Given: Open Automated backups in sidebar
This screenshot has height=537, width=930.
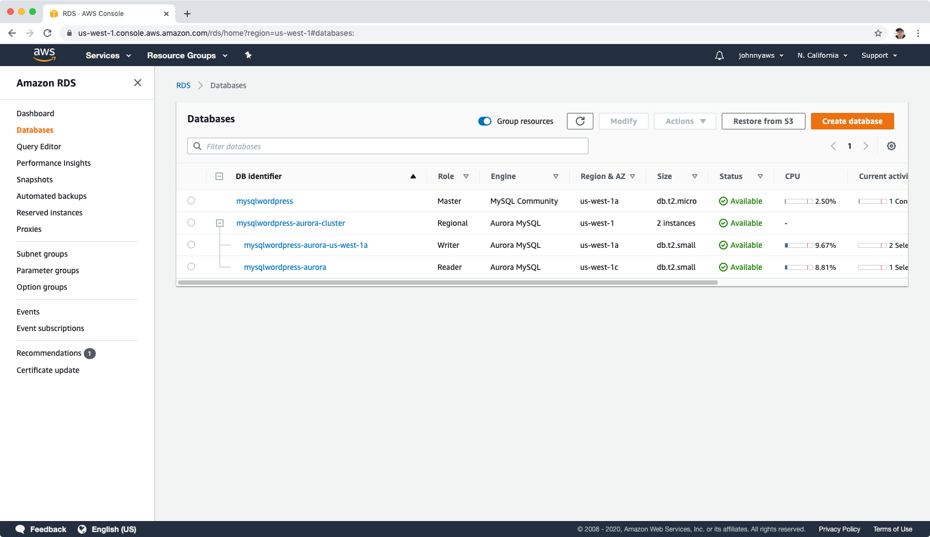Looking at the screenshot, I should point(51,196).
